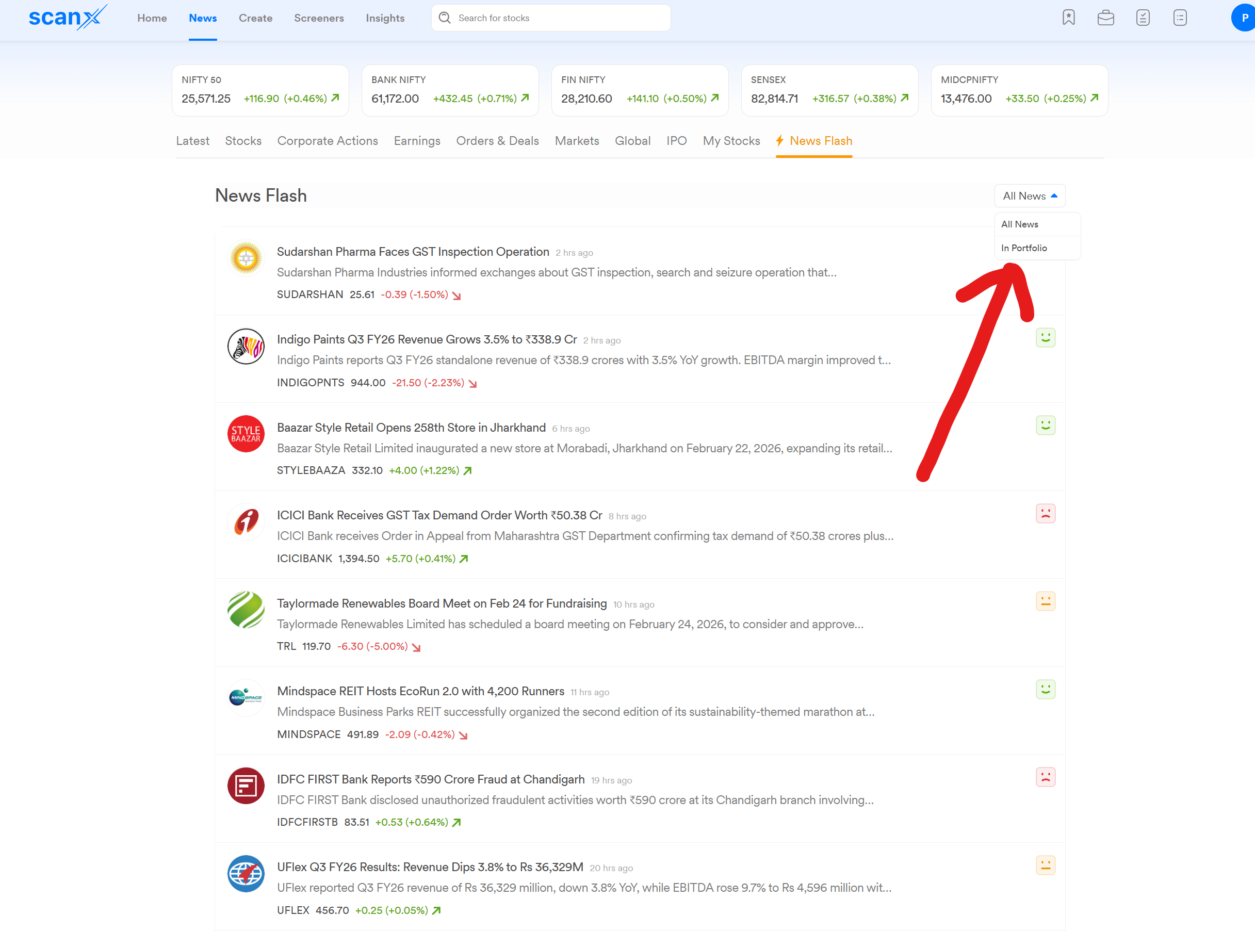Screen dimensions: 1255x932
Task: Click the Search for stocks field
Action: (559, 18)
